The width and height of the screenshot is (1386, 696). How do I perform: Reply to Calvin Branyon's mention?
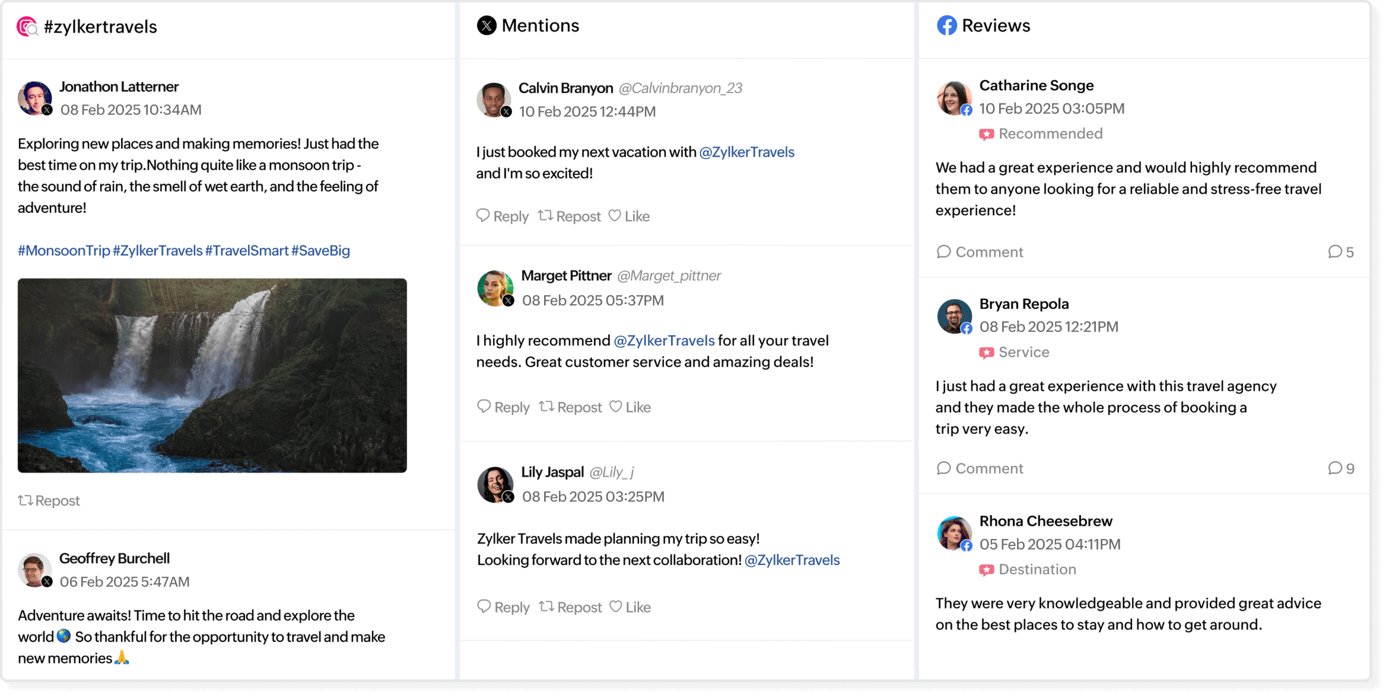click(503, 216)
